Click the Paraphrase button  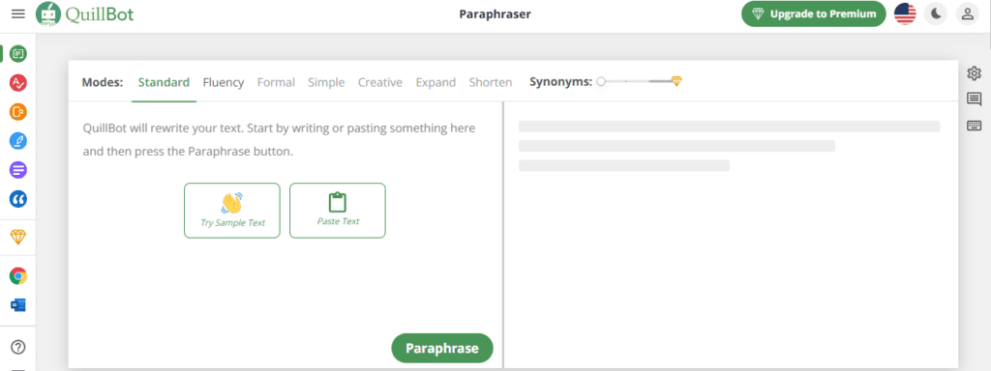coord(441,348)
